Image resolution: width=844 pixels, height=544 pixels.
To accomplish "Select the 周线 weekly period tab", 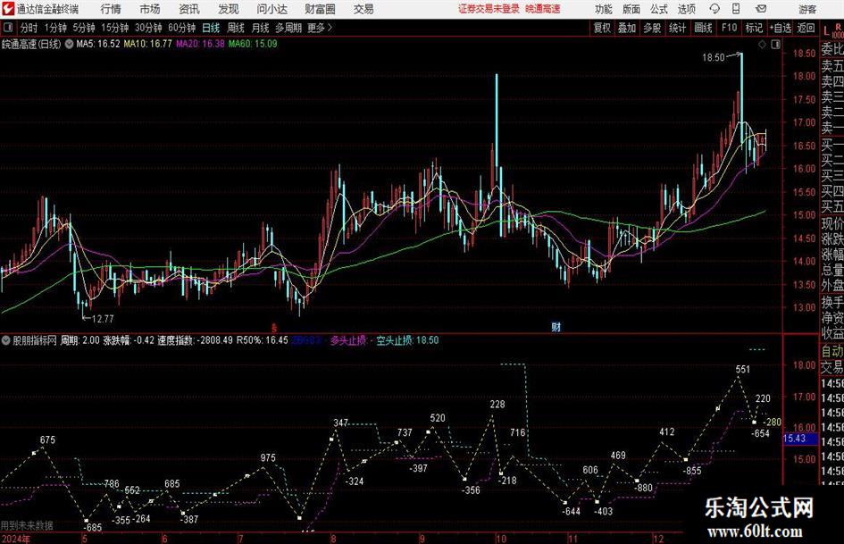I will pyautogui.click(x=236, y=28).
